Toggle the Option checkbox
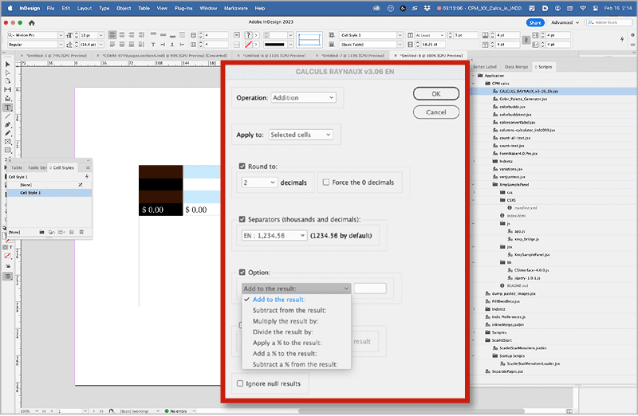The image size is (638, 416). [242, 272]
